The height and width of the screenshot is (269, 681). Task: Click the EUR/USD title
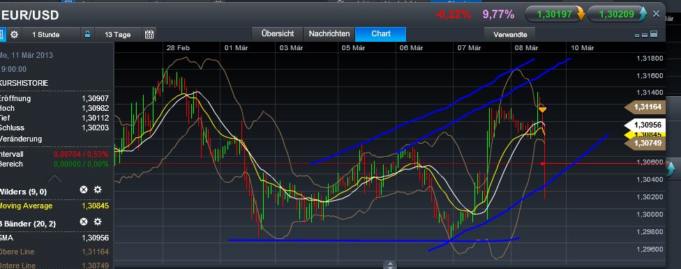pyautogui.click(x=31, y=15)
